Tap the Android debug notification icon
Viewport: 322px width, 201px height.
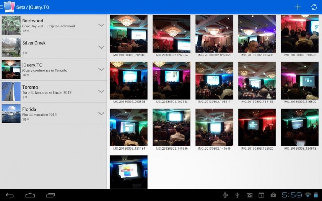225,195
